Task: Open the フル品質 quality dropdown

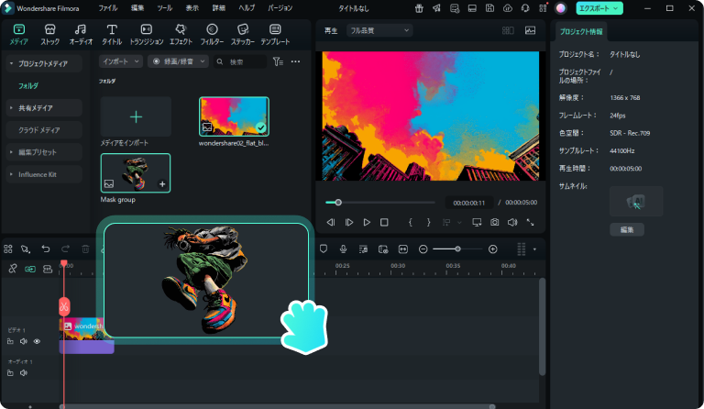Action: (379, 30)
